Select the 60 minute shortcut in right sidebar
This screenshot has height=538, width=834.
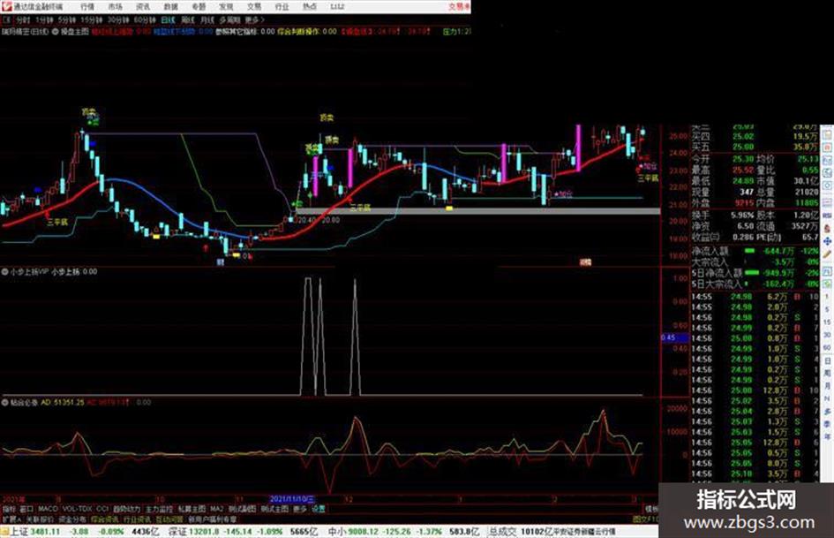[827, 348]
